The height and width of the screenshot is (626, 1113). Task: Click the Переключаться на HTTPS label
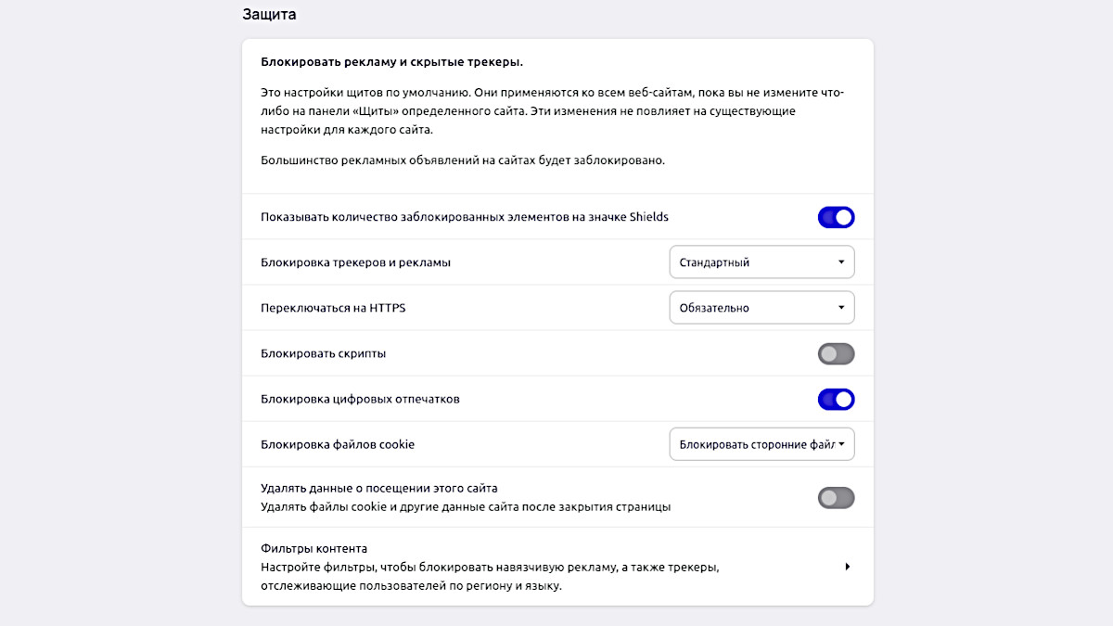[x=336, y=307]
